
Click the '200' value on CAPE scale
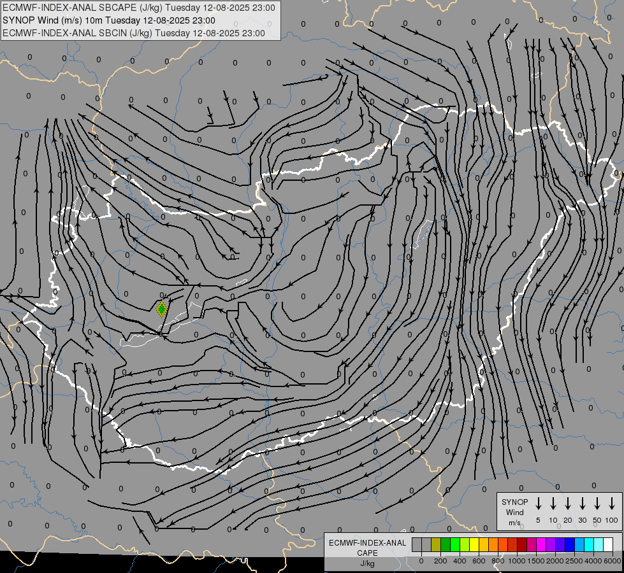pyautogui.click(x=440, y=561)
